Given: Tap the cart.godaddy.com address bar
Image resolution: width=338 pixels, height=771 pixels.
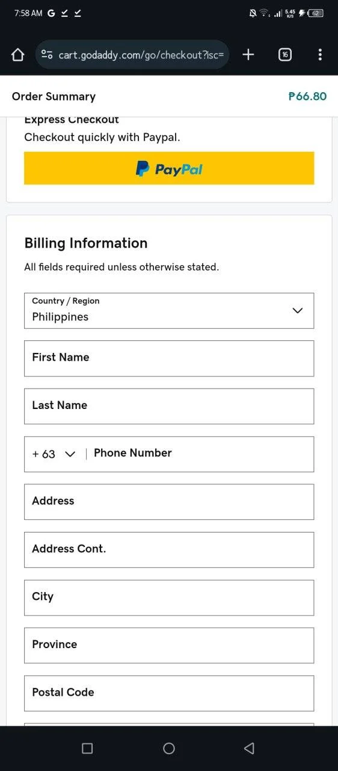Looking at the screenshot, I should tap(132, 55).
